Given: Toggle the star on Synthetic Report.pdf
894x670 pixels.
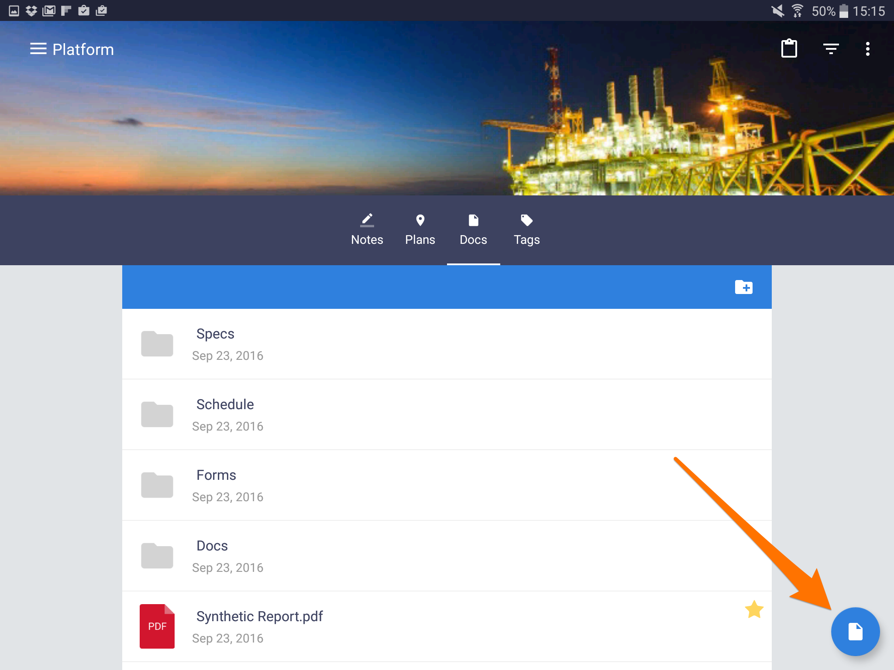Looking at the screenshot, I should pos(754,609).
